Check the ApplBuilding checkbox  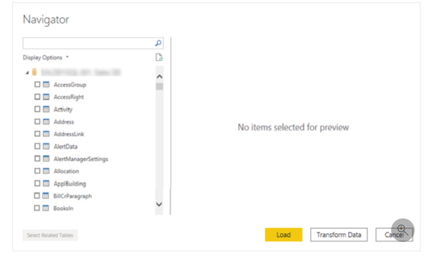click(x=37, y=183)
